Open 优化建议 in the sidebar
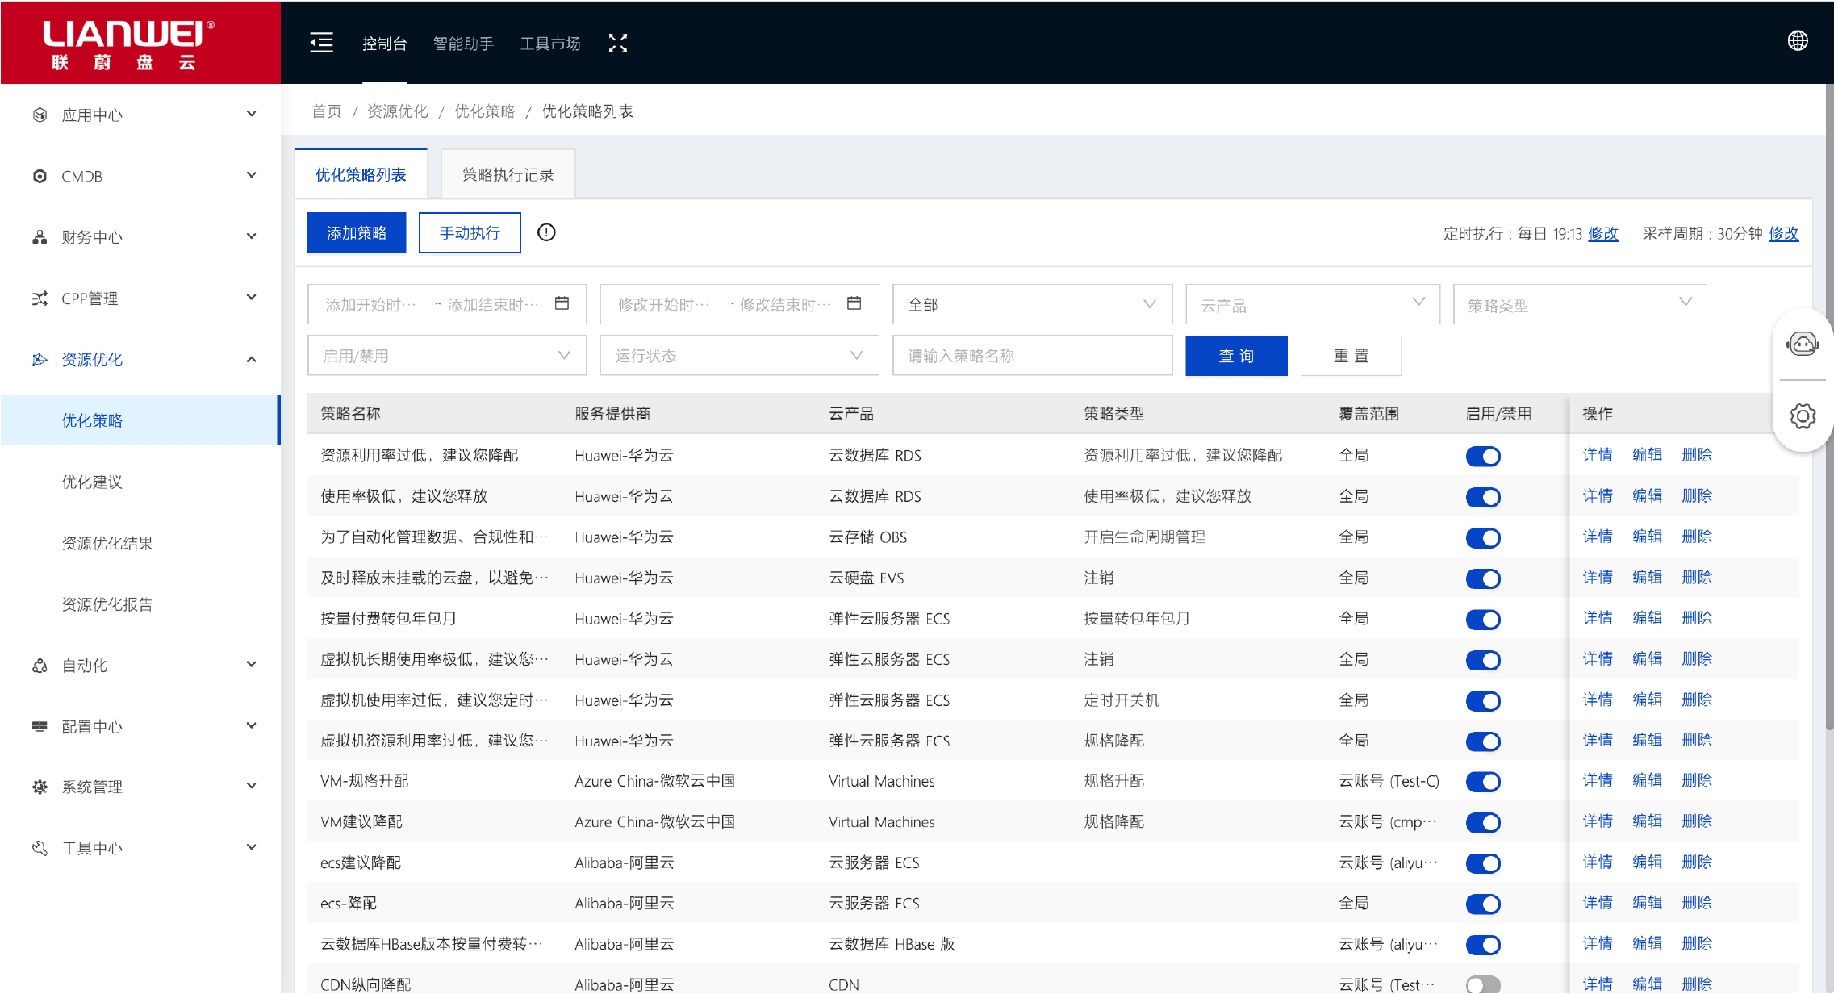Viewport: 1834px width, 994px height. point(92,482)
